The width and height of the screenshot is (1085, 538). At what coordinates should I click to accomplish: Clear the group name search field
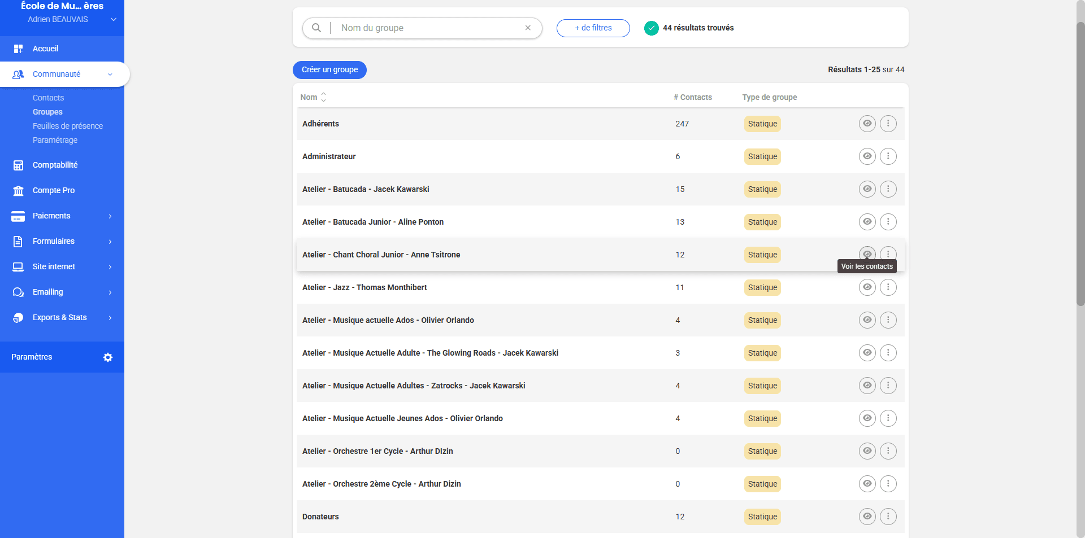pos(528,28)
